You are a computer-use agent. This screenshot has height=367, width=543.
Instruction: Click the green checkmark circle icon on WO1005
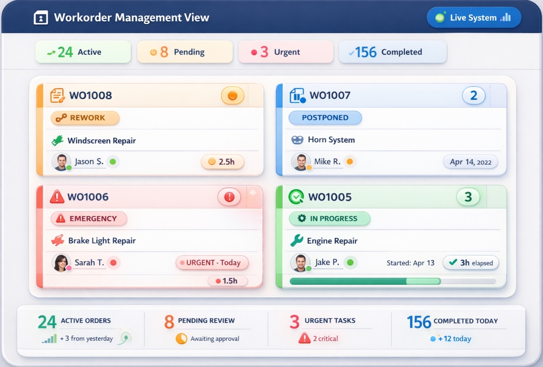[297, 197]
